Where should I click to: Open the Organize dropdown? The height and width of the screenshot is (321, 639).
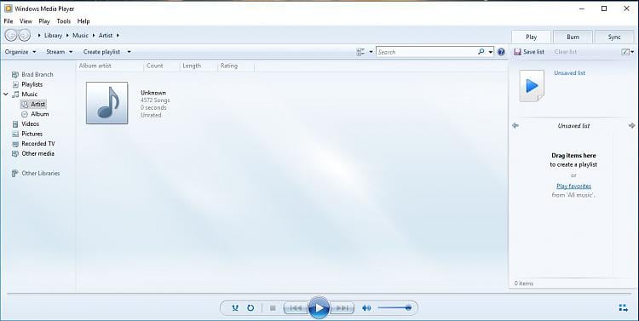(20, 52)
